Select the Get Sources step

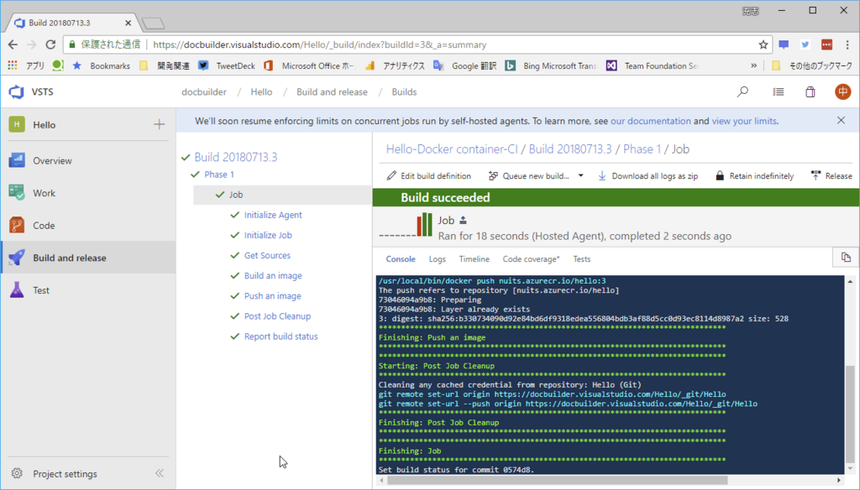pos(267,255)
